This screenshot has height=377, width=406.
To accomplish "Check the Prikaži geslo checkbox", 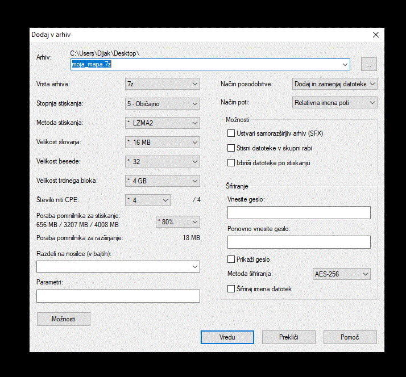I will [231, 259].
